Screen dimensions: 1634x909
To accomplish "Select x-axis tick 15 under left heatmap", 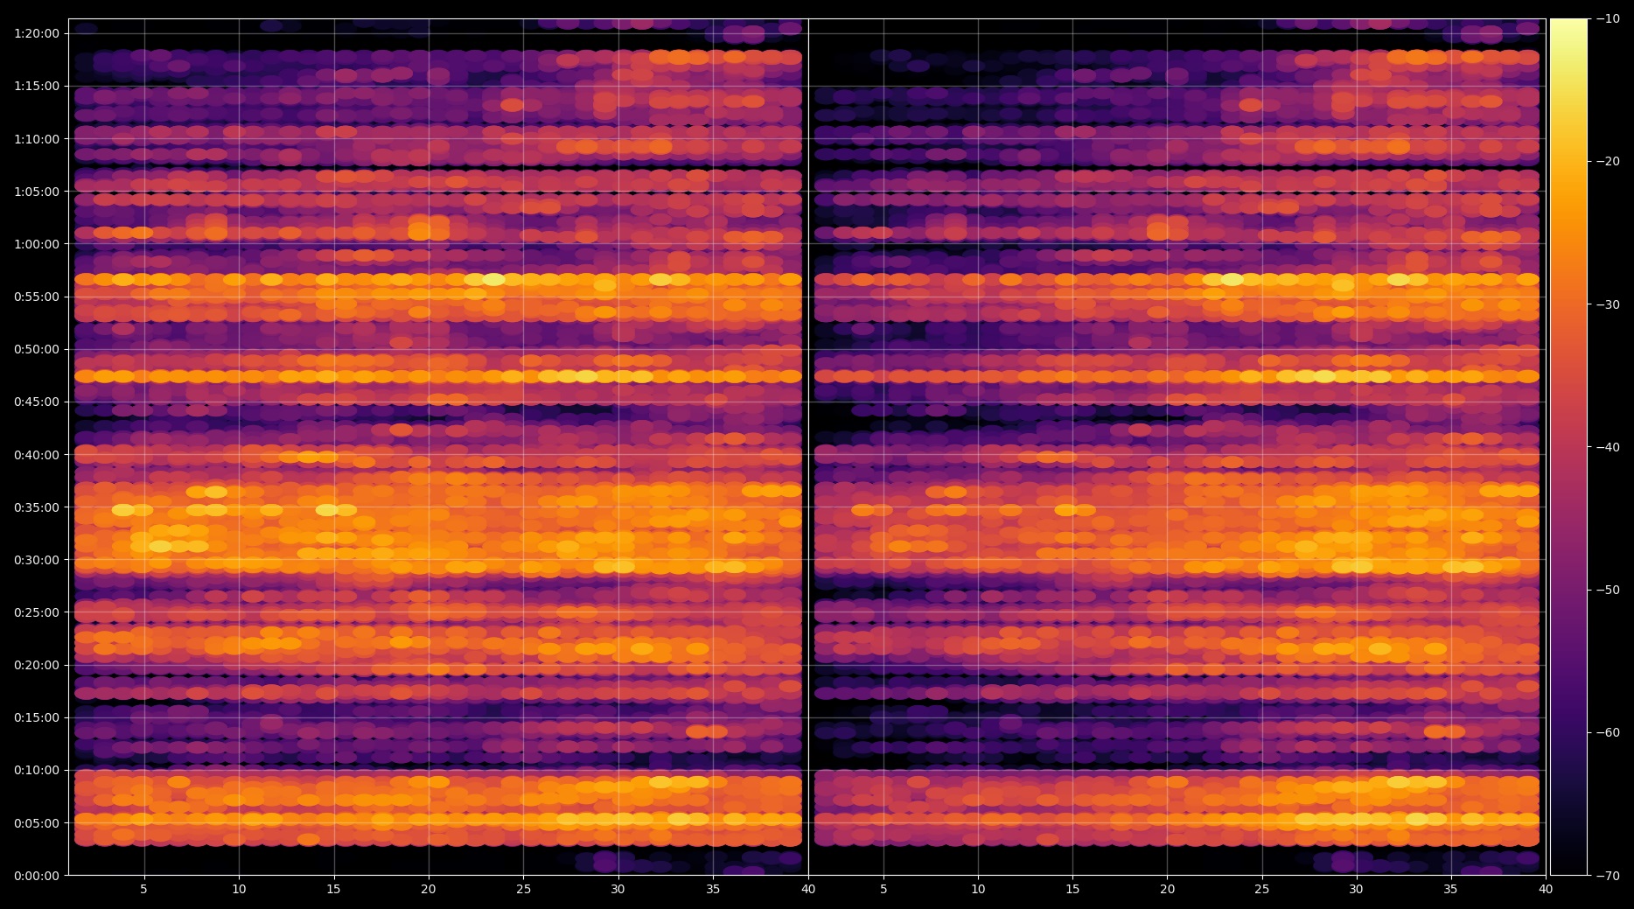I will click(333, 889).
